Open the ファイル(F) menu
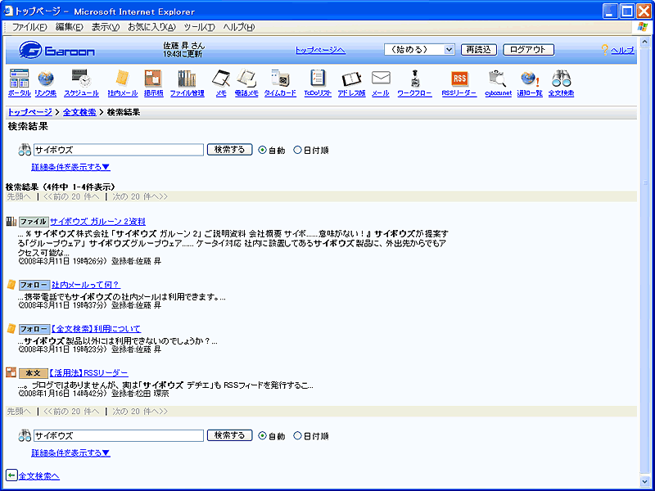This screenshot has width=655, height=491. click(x=29, y=27)
